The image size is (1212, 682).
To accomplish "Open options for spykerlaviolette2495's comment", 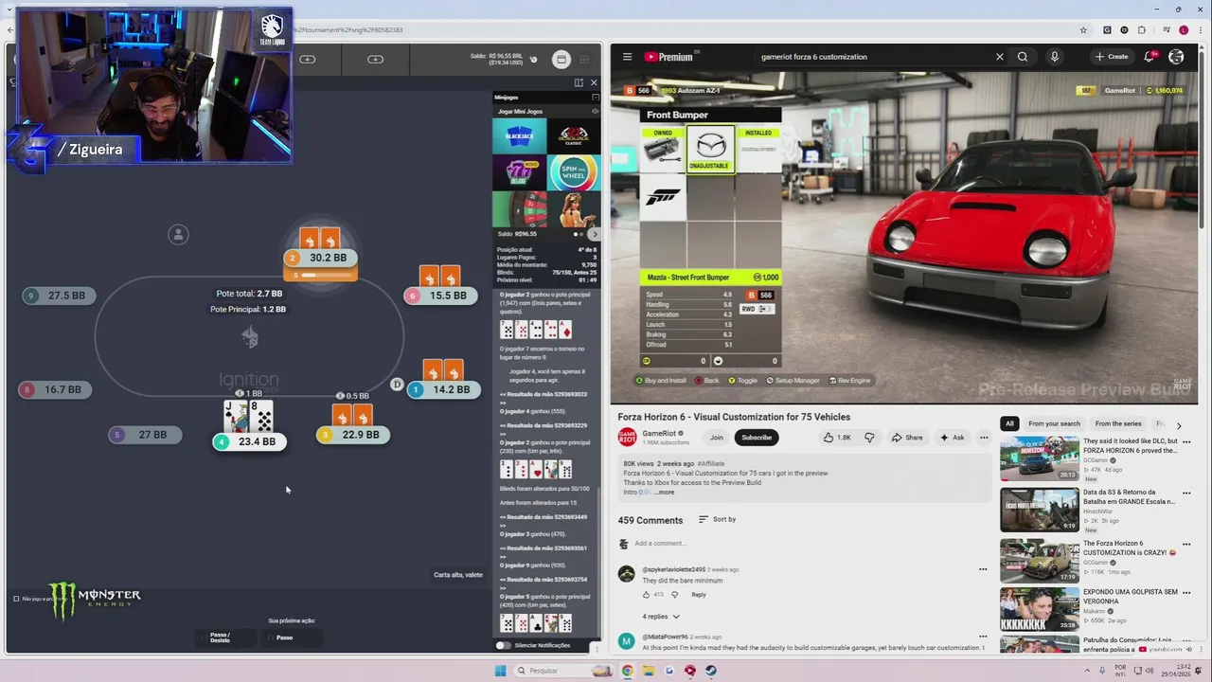I will tap(983, 569).
